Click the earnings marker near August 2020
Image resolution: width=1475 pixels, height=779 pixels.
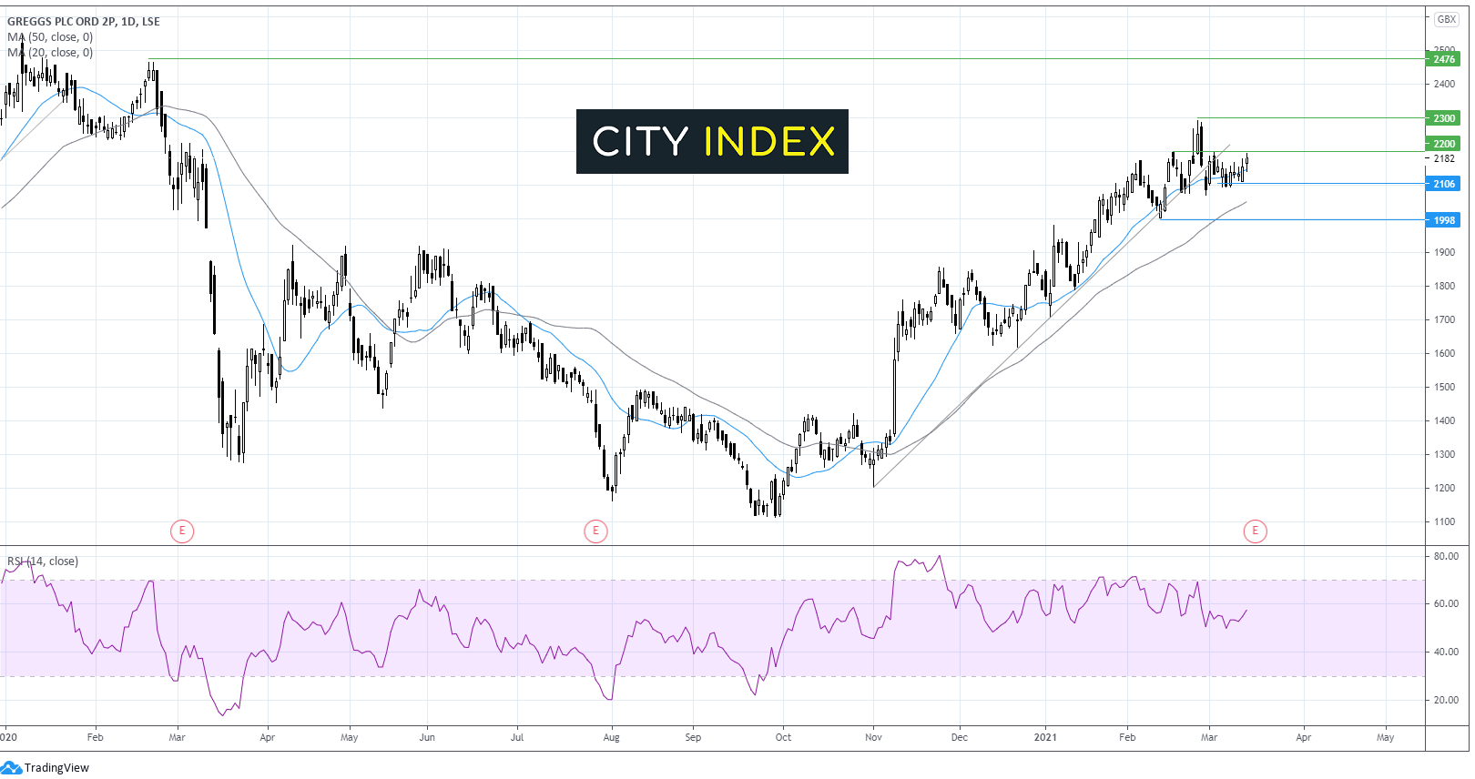[595, 531]
